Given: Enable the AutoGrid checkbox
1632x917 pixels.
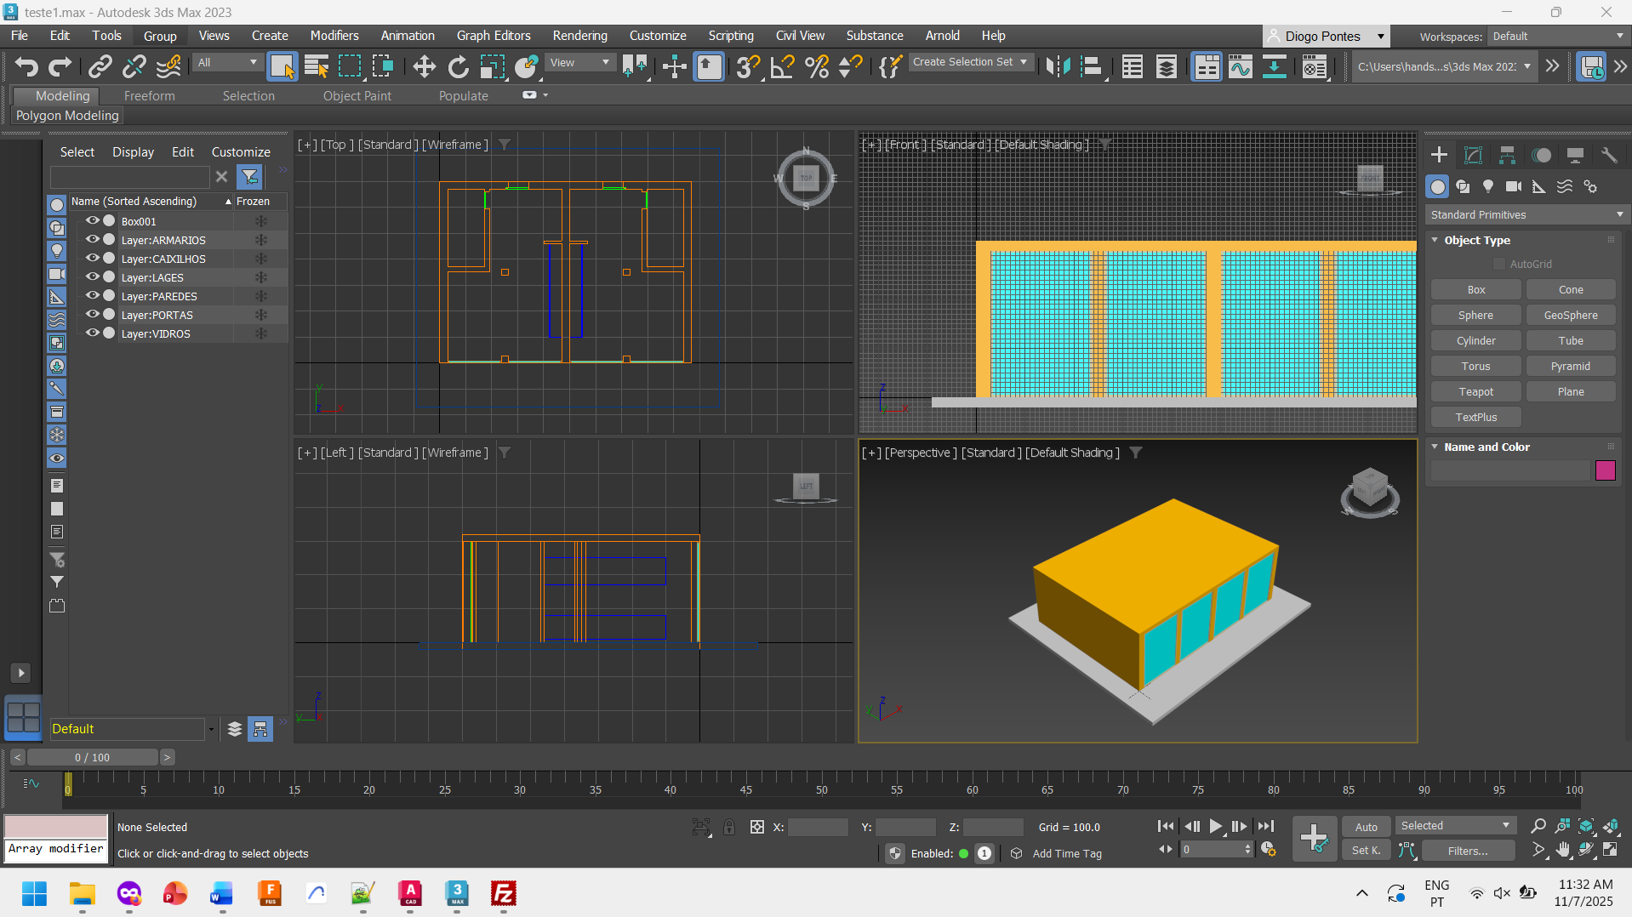Looking at the screenshot, I should (1499, 265).
